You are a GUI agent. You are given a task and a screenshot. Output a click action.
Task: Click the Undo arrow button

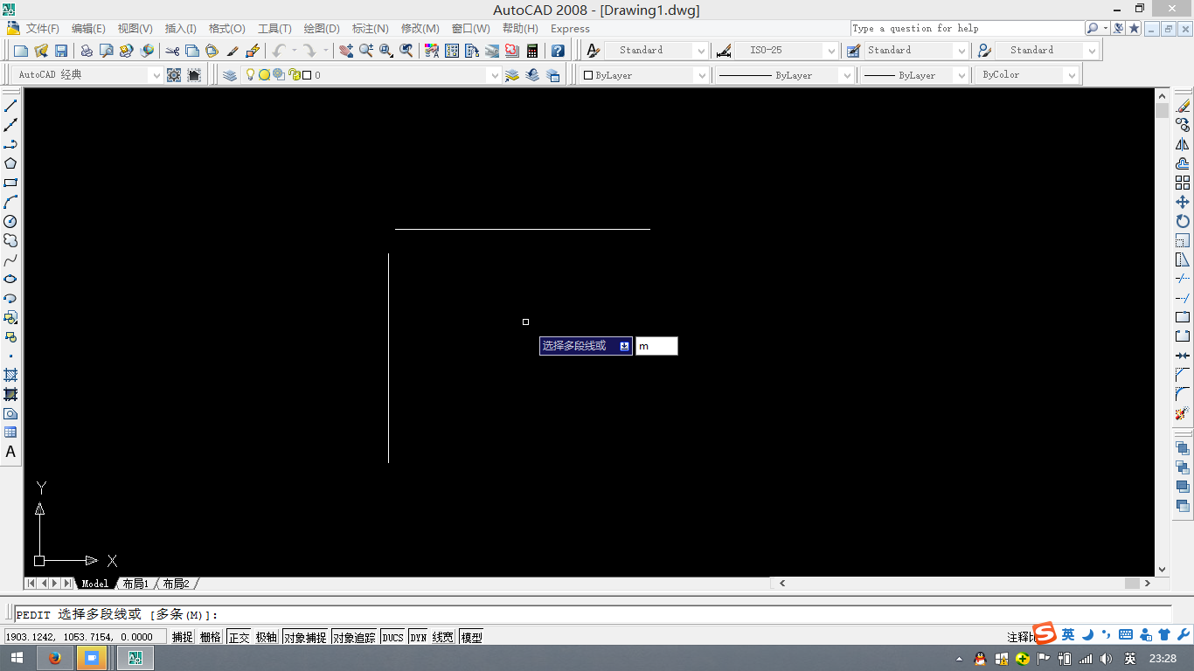point(279,51)
